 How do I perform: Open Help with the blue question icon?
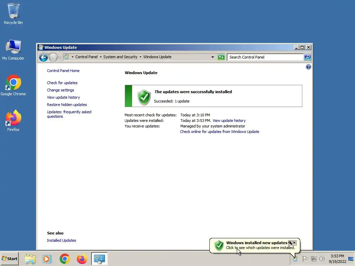308,67
